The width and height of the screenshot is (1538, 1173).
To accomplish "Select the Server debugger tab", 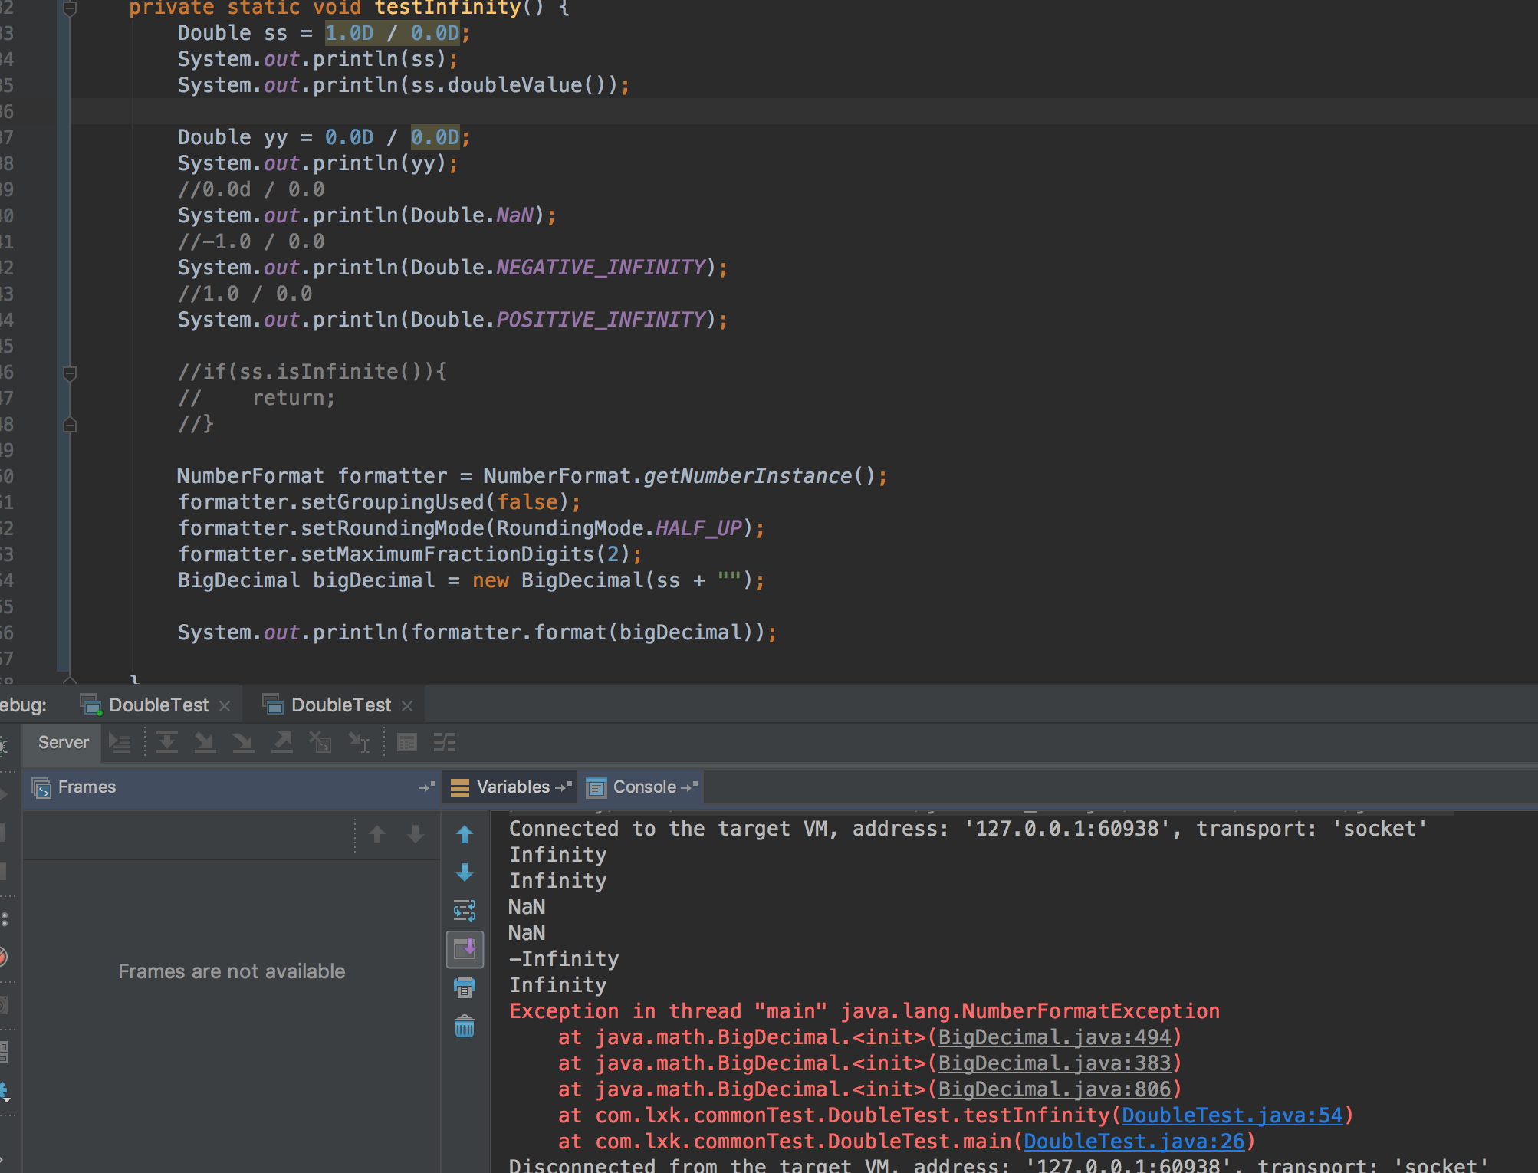I will pyautogui.click(x=63, y=742).
